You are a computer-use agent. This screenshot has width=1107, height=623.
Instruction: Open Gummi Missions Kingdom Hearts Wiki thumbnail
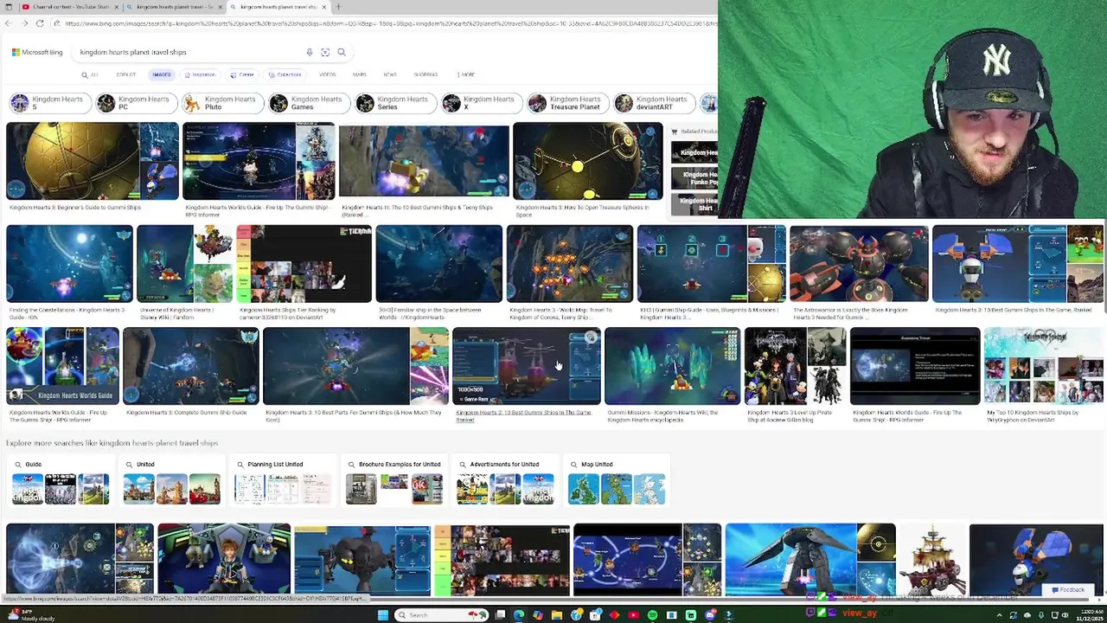[672, 366]
